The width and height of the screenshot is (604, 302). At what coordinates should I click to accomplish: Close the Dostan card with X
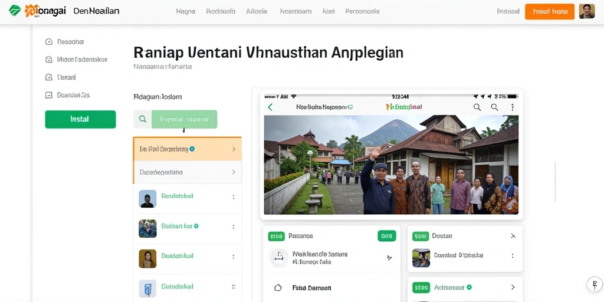(x=513, y=236)
